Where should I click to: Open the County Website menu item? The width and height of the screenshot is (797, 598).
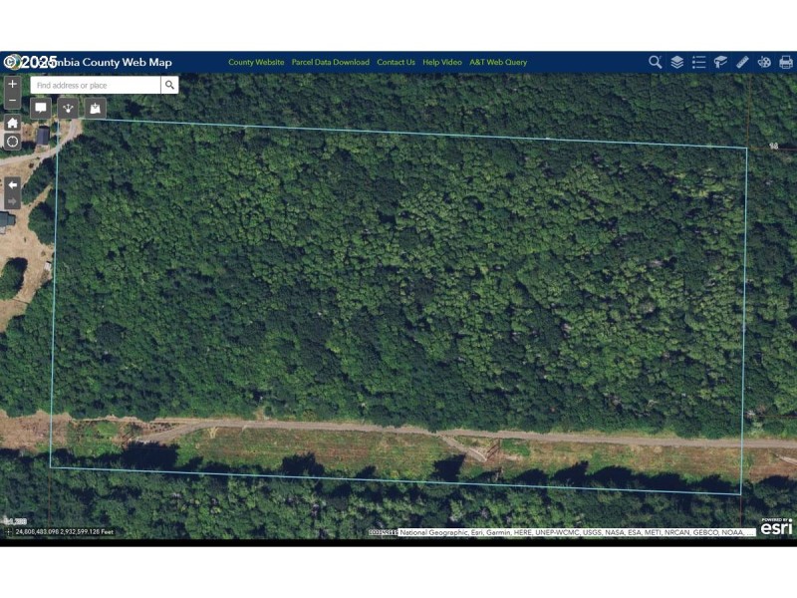coord(254,61)
